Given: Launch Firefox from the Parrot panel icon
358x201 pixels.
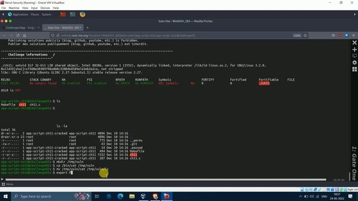Looking at the screenshot, I should click(82, 15).
